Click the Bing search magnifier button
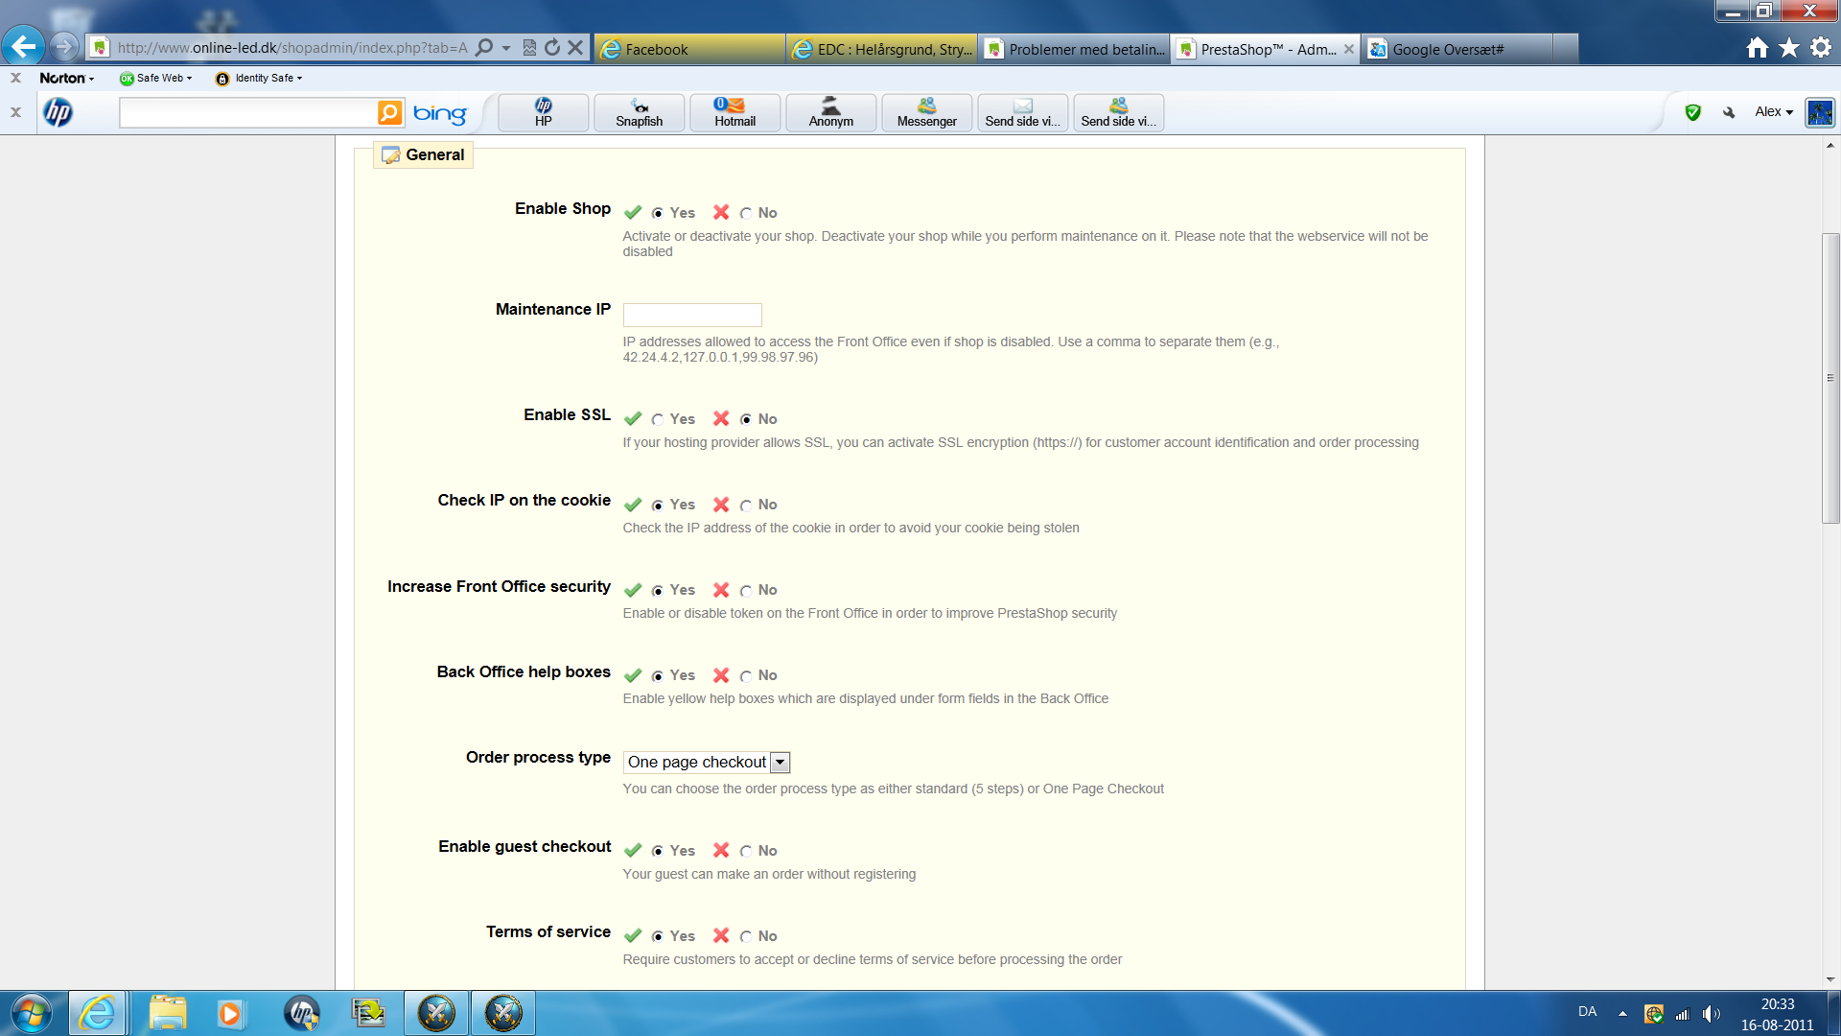Viewport: 1841px width, 1036px height. point(390,113)
